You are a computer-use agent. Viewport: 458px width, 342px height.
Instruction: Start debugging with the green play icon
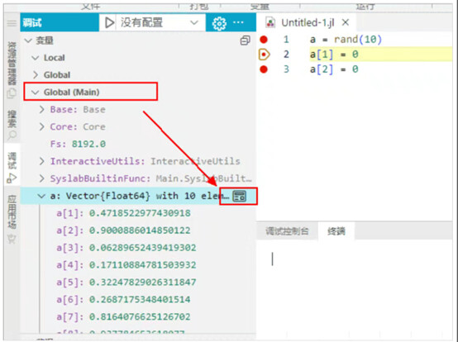tap(109, 22)
